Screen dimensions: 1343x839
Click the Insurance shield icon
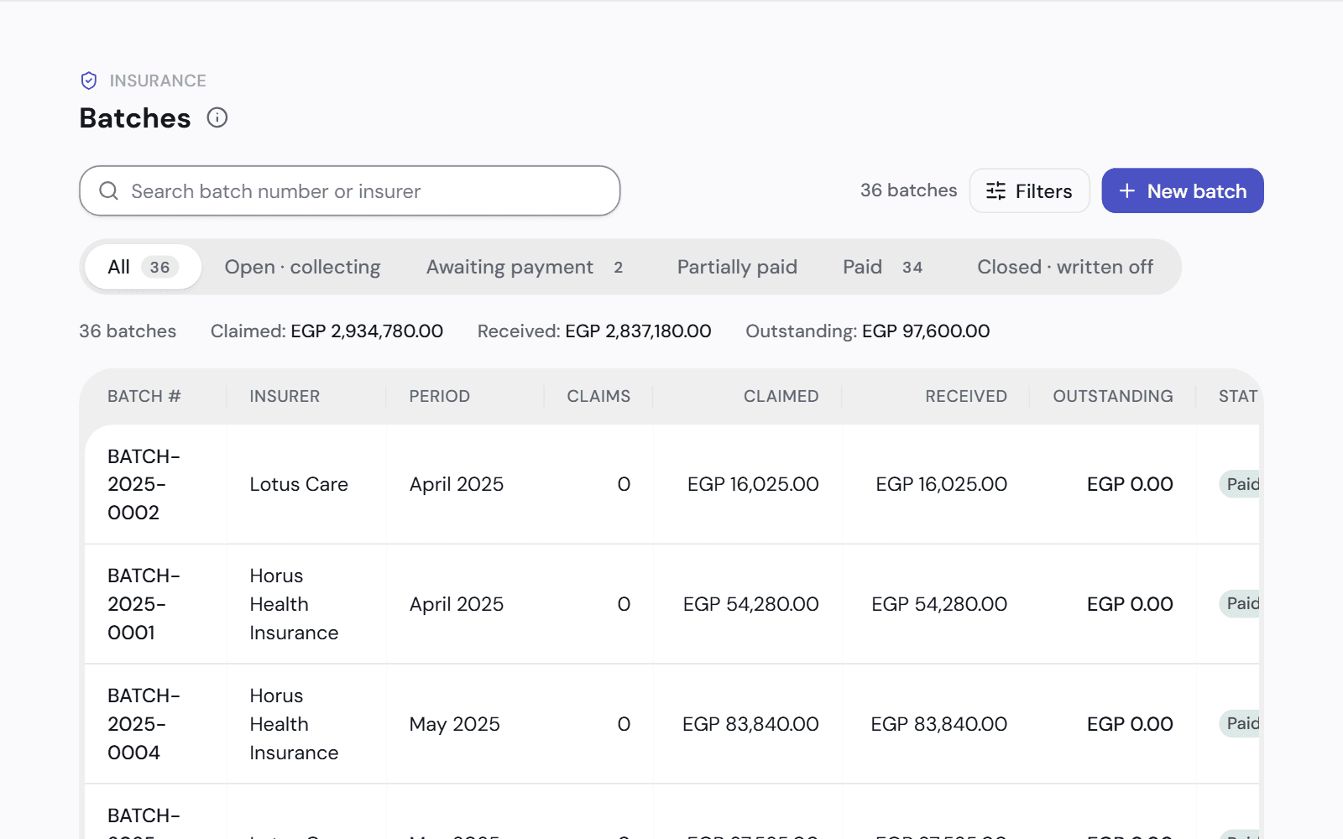pyautogui.click(x=89, y=81)
